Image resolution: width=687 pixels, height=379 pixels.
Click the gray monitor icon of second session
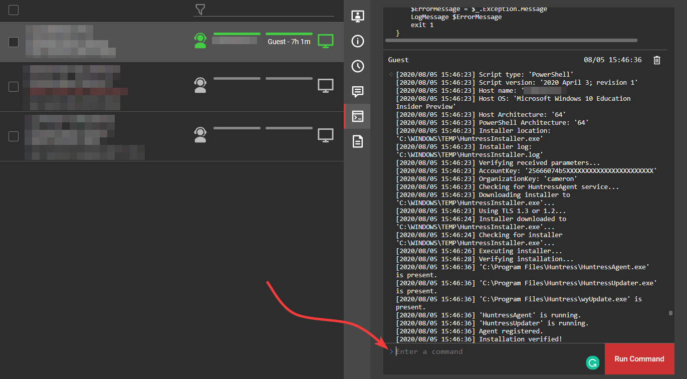[326, 86]
